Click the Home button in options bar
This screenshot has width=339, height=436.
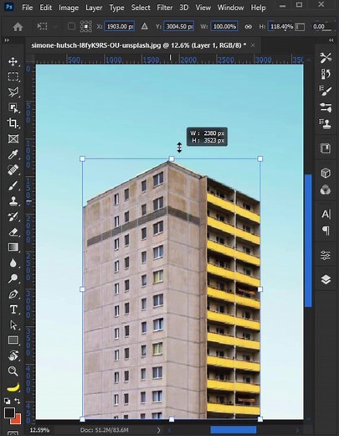18,27
